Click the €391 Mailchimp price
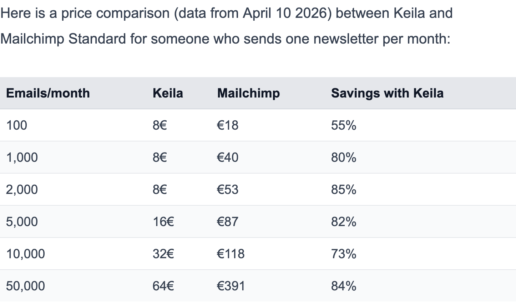Screen dimensions: 516x305 tap(231, 286)
